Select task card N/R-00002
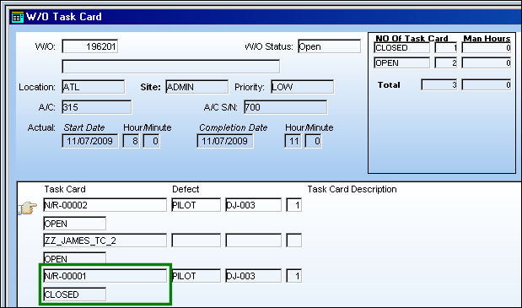This screenshot has height=308, width=522. pyautogui.click(x=105, y=205)
